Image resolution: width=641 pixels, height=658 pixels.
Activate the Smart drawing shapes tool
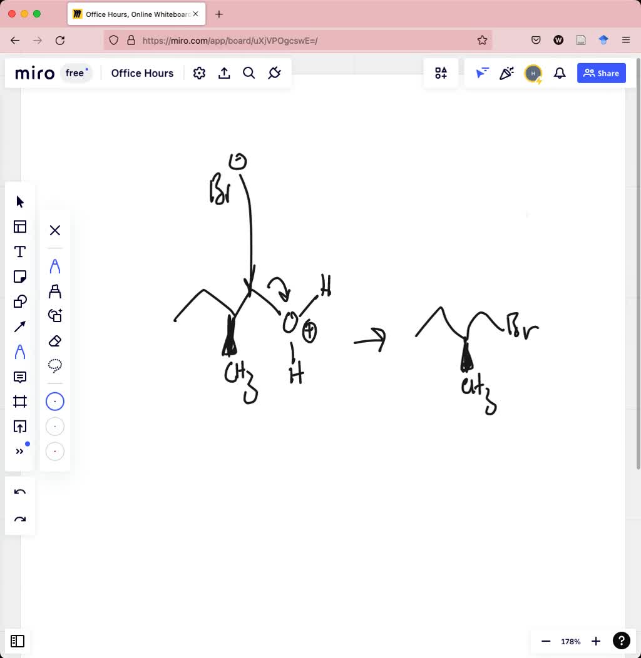click(x=55, y=316)
